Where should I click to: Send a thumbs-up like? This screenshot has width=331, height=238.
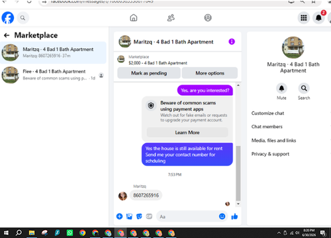[x=234, y=217]
